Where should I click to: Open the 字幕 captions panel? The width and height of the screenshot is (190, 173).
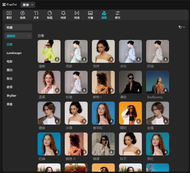click(x=90, y=15)
